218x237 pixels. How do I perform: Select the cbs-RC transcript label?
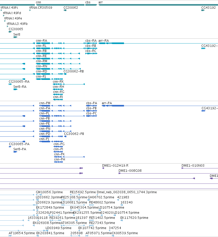pyautogui.click(x=91, y=51)
